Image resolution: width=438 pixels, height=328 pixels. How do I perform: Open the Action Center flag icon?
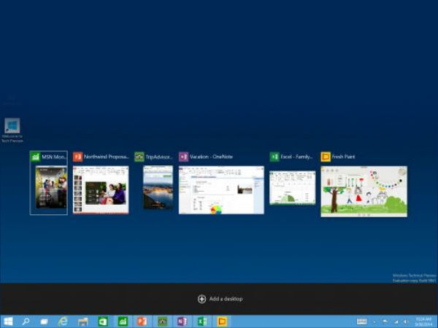(385, 322)
